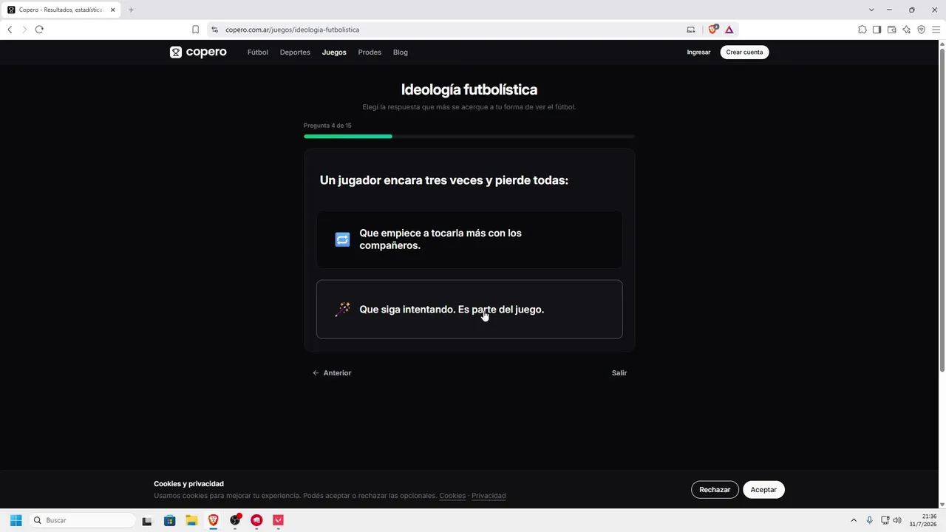Click the browser back arrow
The image size is (946, 532).
[x=10, y=30]
